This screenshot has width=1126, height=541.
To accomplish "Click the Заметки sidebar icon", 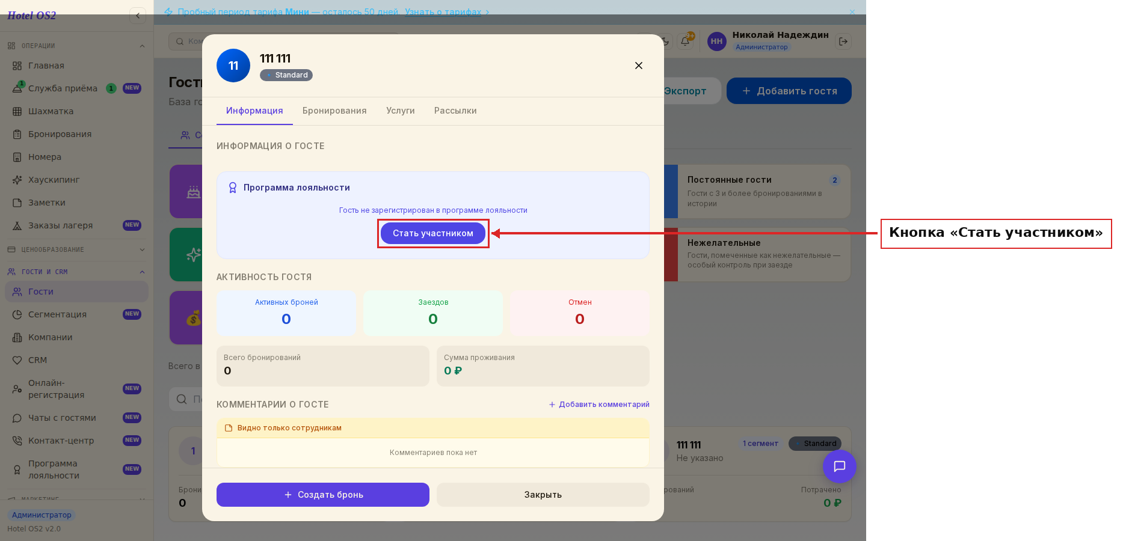I will pos(17,203).
